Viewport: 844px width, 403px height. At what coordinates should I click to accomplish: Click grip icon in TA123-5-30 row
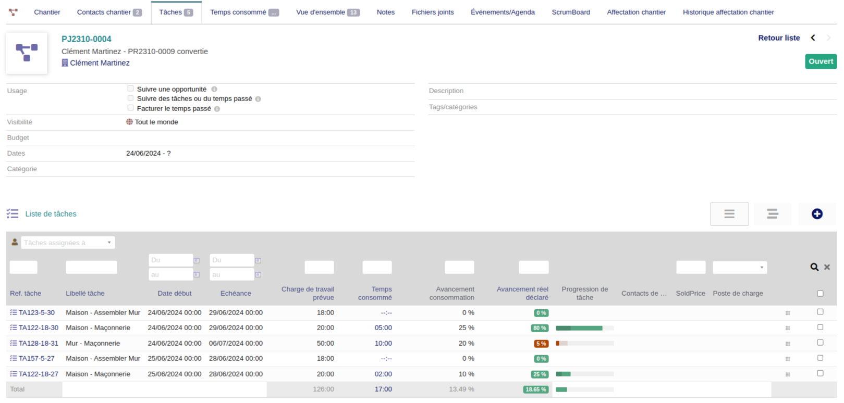(x=788, y=313)
